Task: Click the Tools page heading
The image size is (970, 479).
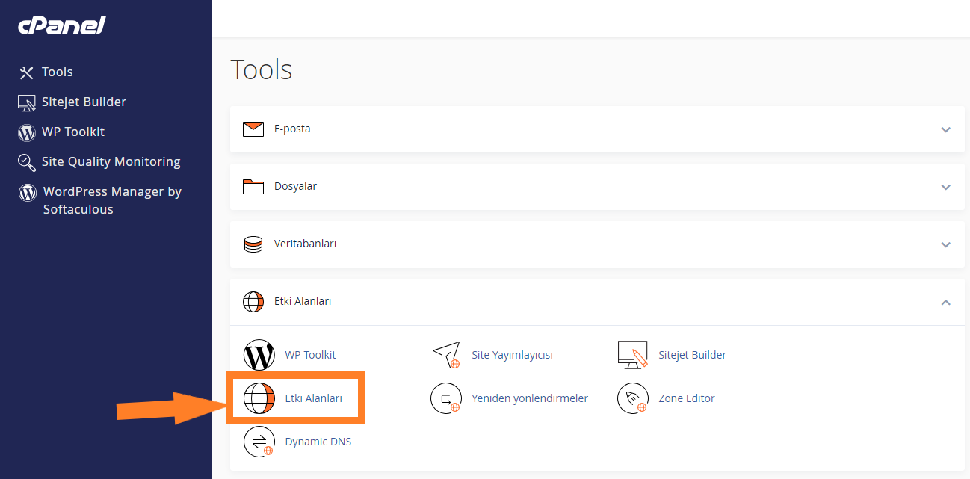Action: coord(262,69)
